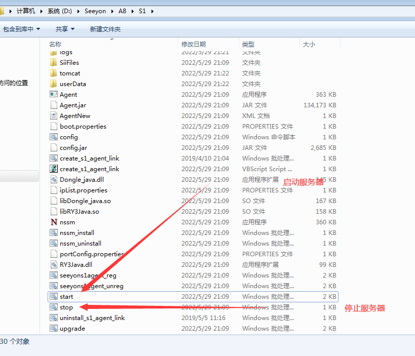Click the create_s1_agent_link VBScript file icon
415x356 pixels.
(54, 169)
